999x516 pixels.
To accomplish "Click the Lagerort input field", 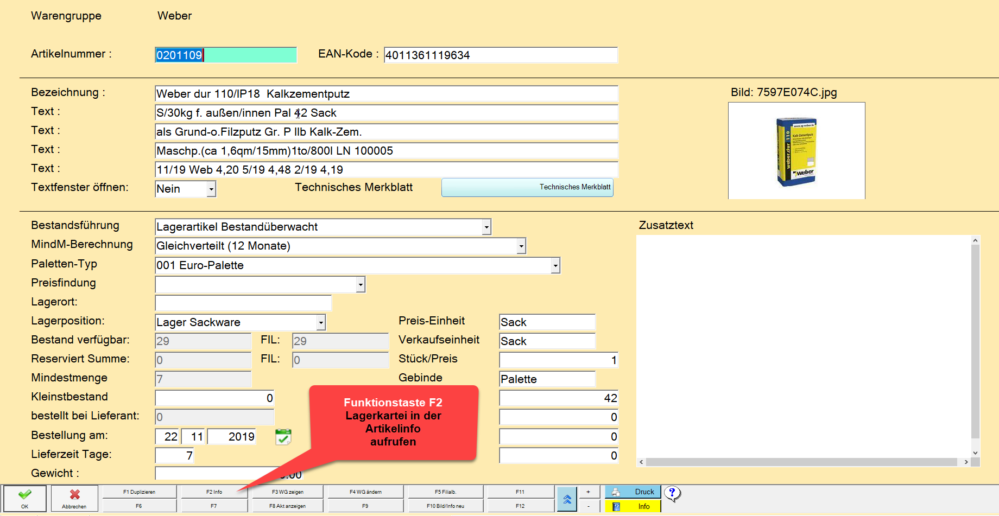I will [x=243, y=303].
